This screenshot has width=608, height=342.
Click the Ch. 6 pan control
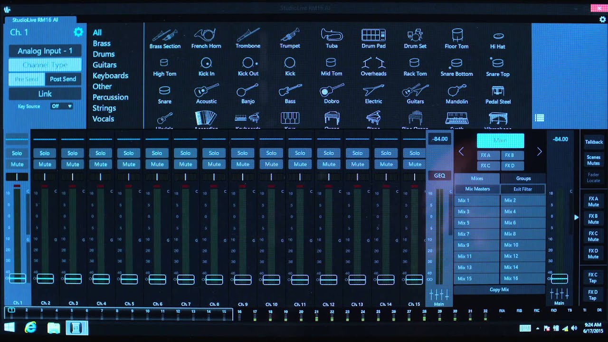157,177
